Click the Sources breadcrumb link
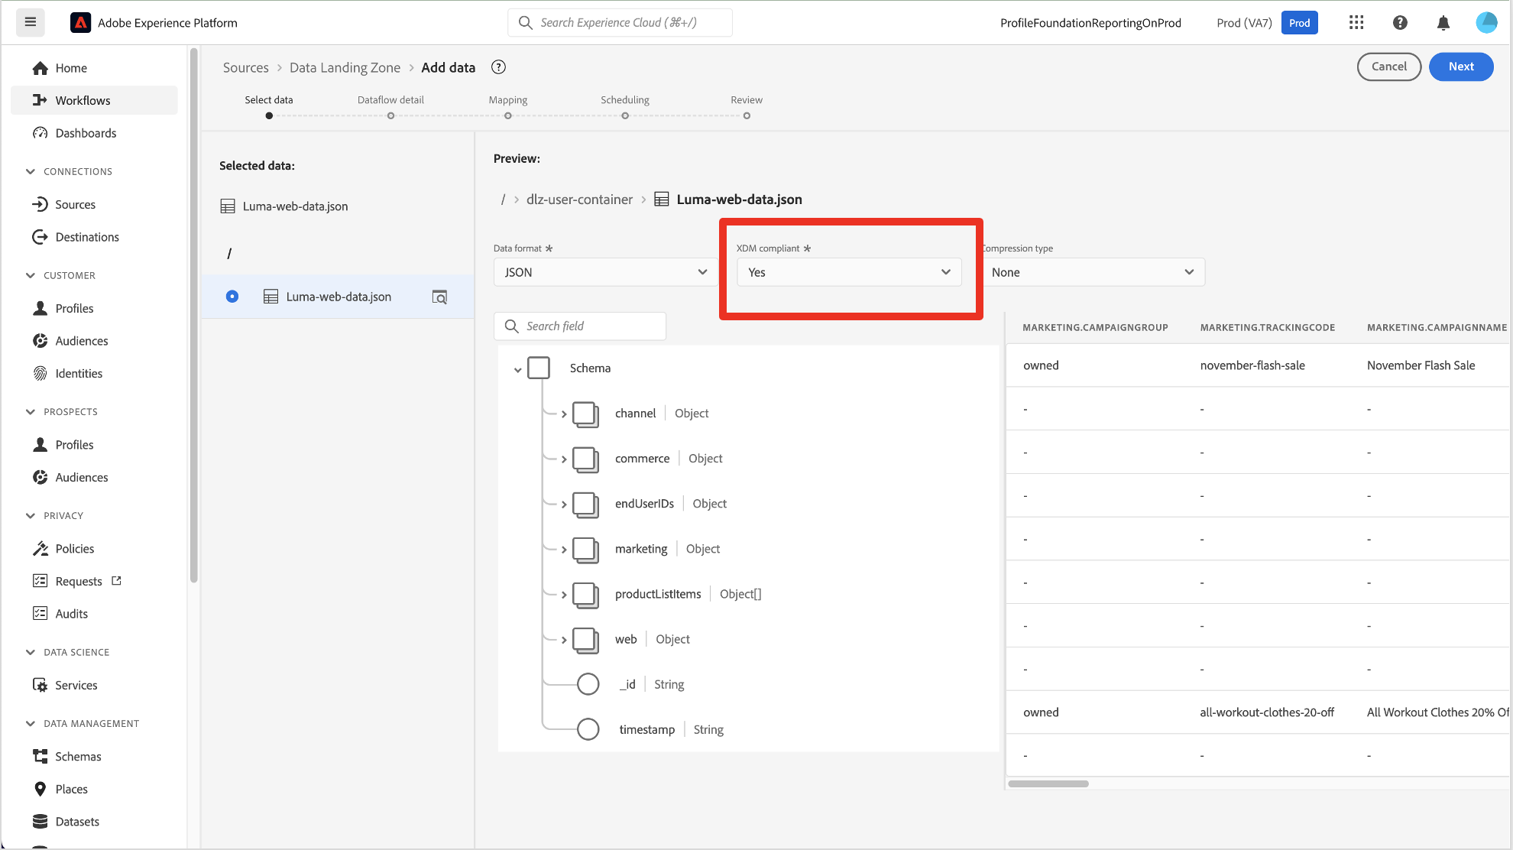Screen dimensions: 1513x850 (x=246, y=67)
